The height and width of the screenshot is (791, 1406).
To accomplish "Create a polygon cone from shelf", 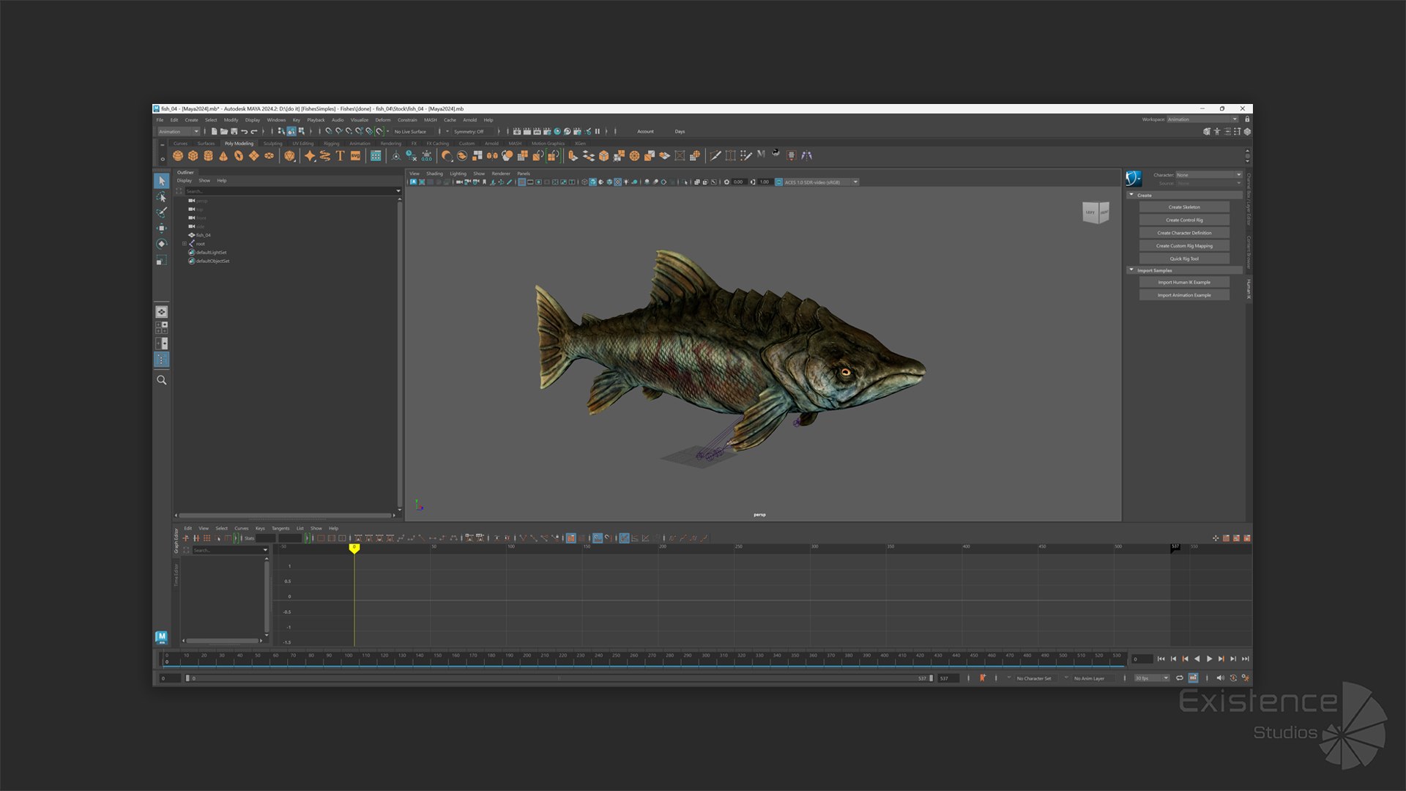I will (223, 156).
